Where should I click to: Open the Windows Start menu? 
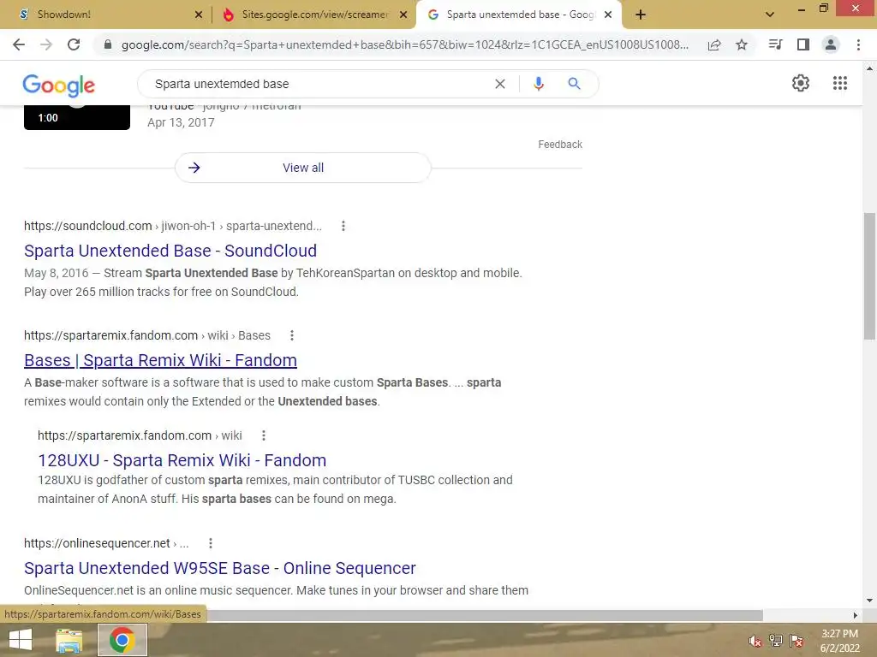[x=21, y=640]
